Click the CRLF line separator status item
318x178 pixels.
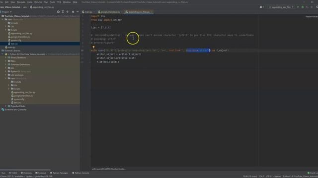261,177
